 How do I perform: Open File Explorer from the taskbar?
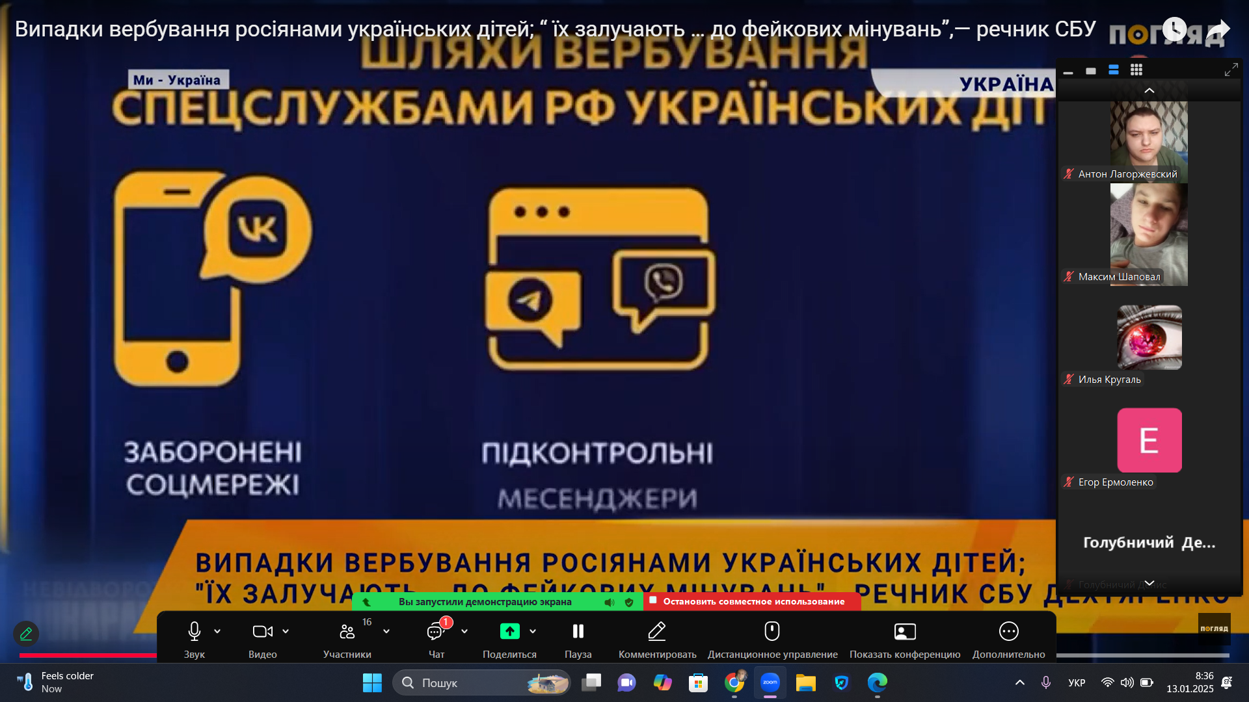(805, 682)
